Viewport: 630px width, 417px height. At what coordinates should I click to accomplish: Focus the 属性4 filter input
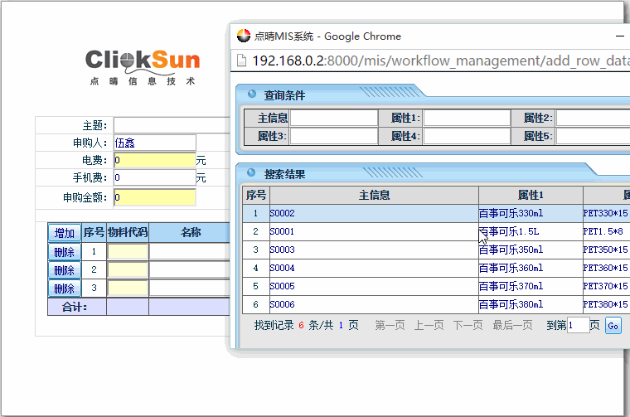coord(466,136)
